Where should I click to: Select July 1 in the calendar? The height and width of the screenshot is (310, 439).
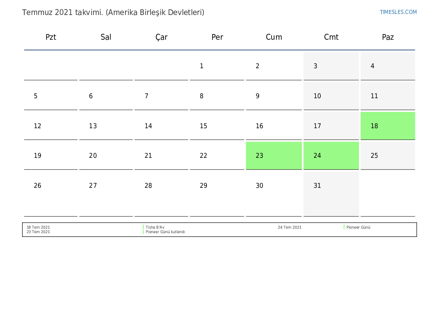tap(217, 66)
